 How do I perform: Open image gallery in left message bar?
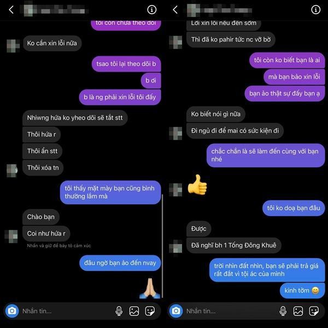(134, 311)
